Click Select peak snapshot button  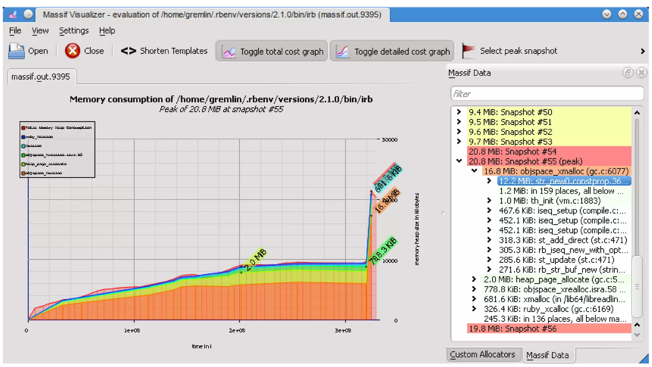518,51
